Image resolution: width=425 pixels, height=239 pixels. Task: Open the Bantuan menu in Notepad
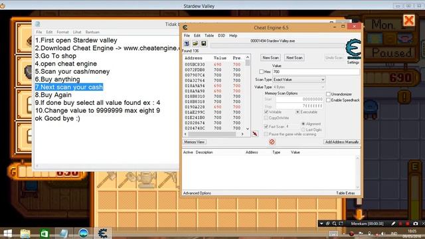(92, 32)
